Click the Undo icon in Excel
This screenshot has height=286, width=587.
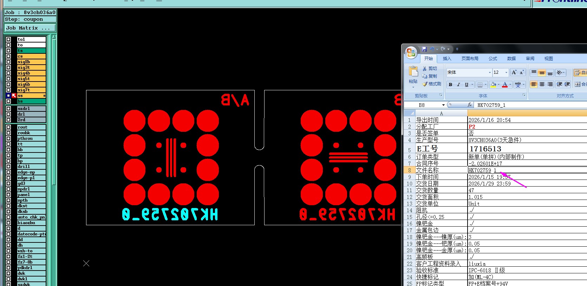[432, 49]
